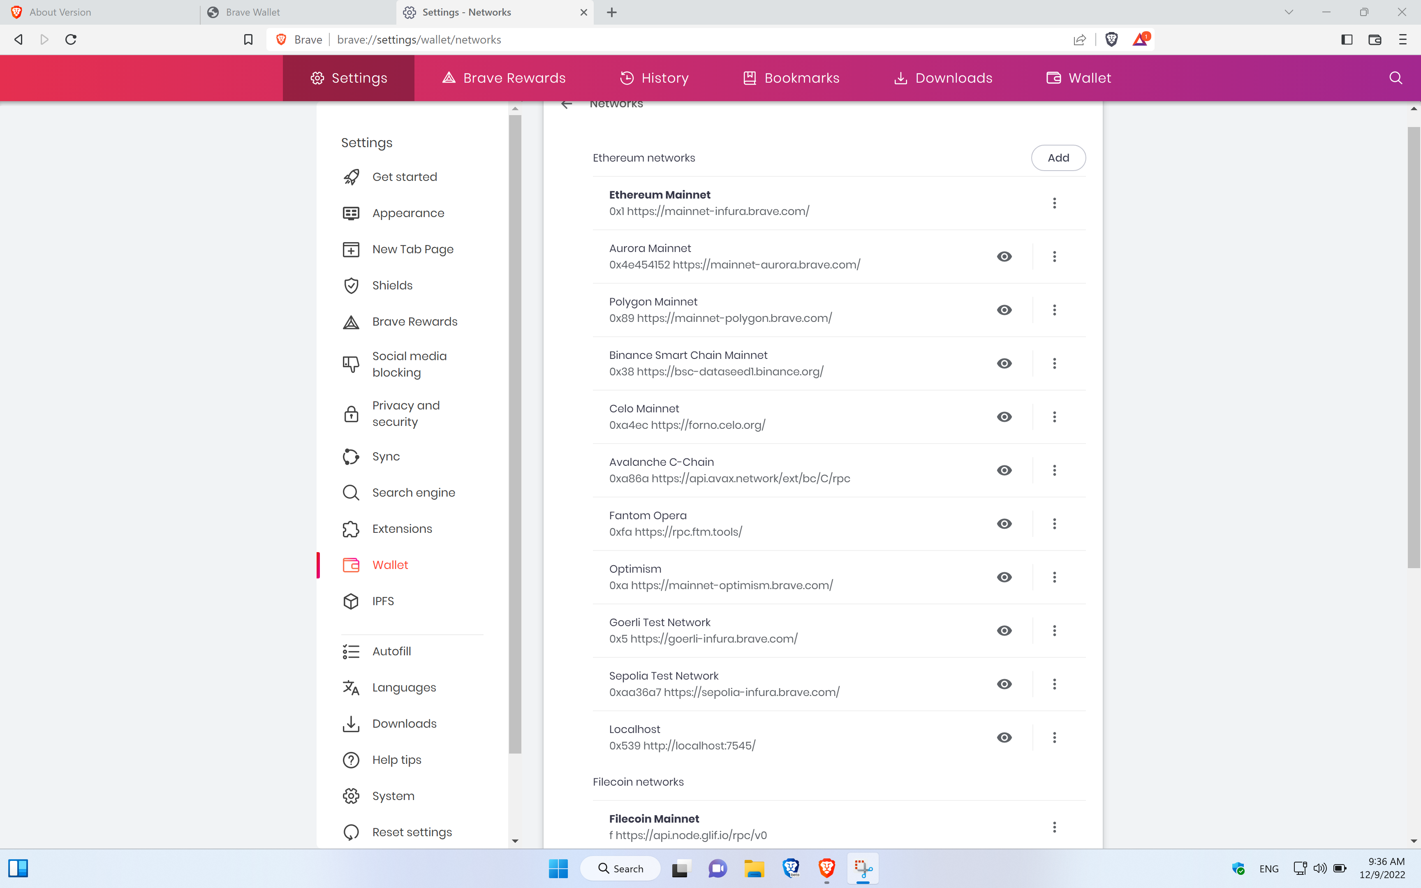Viewport: 1421px width, 888px height.
Task: Open the Extensions puzzle icon in sidebar
Action: click(x=351, y=529)
